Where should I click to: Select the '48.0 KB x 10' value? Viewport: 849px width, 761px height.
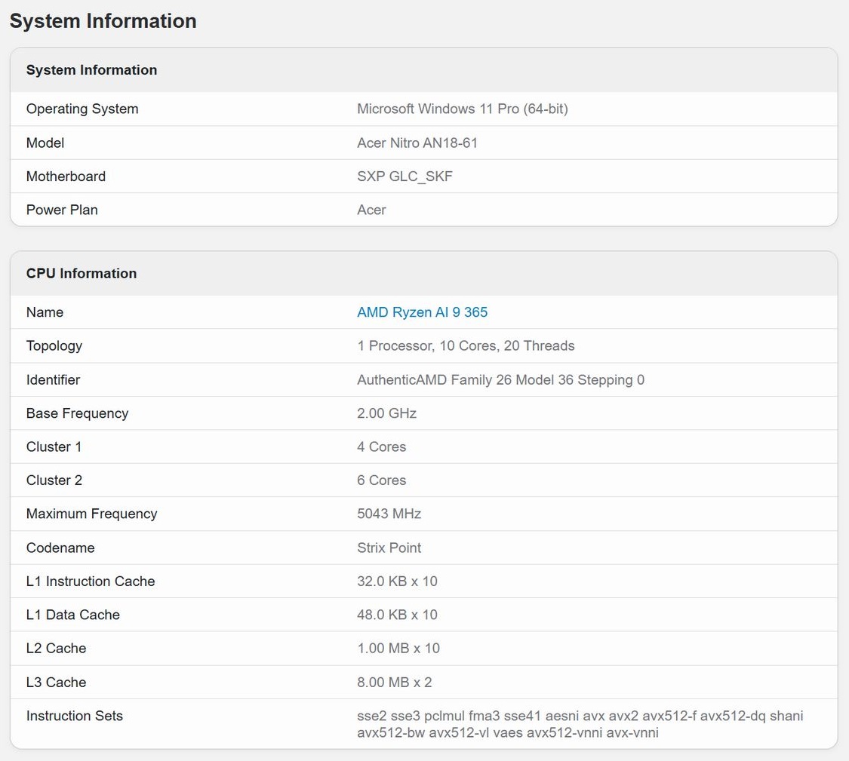click(397, 615)
